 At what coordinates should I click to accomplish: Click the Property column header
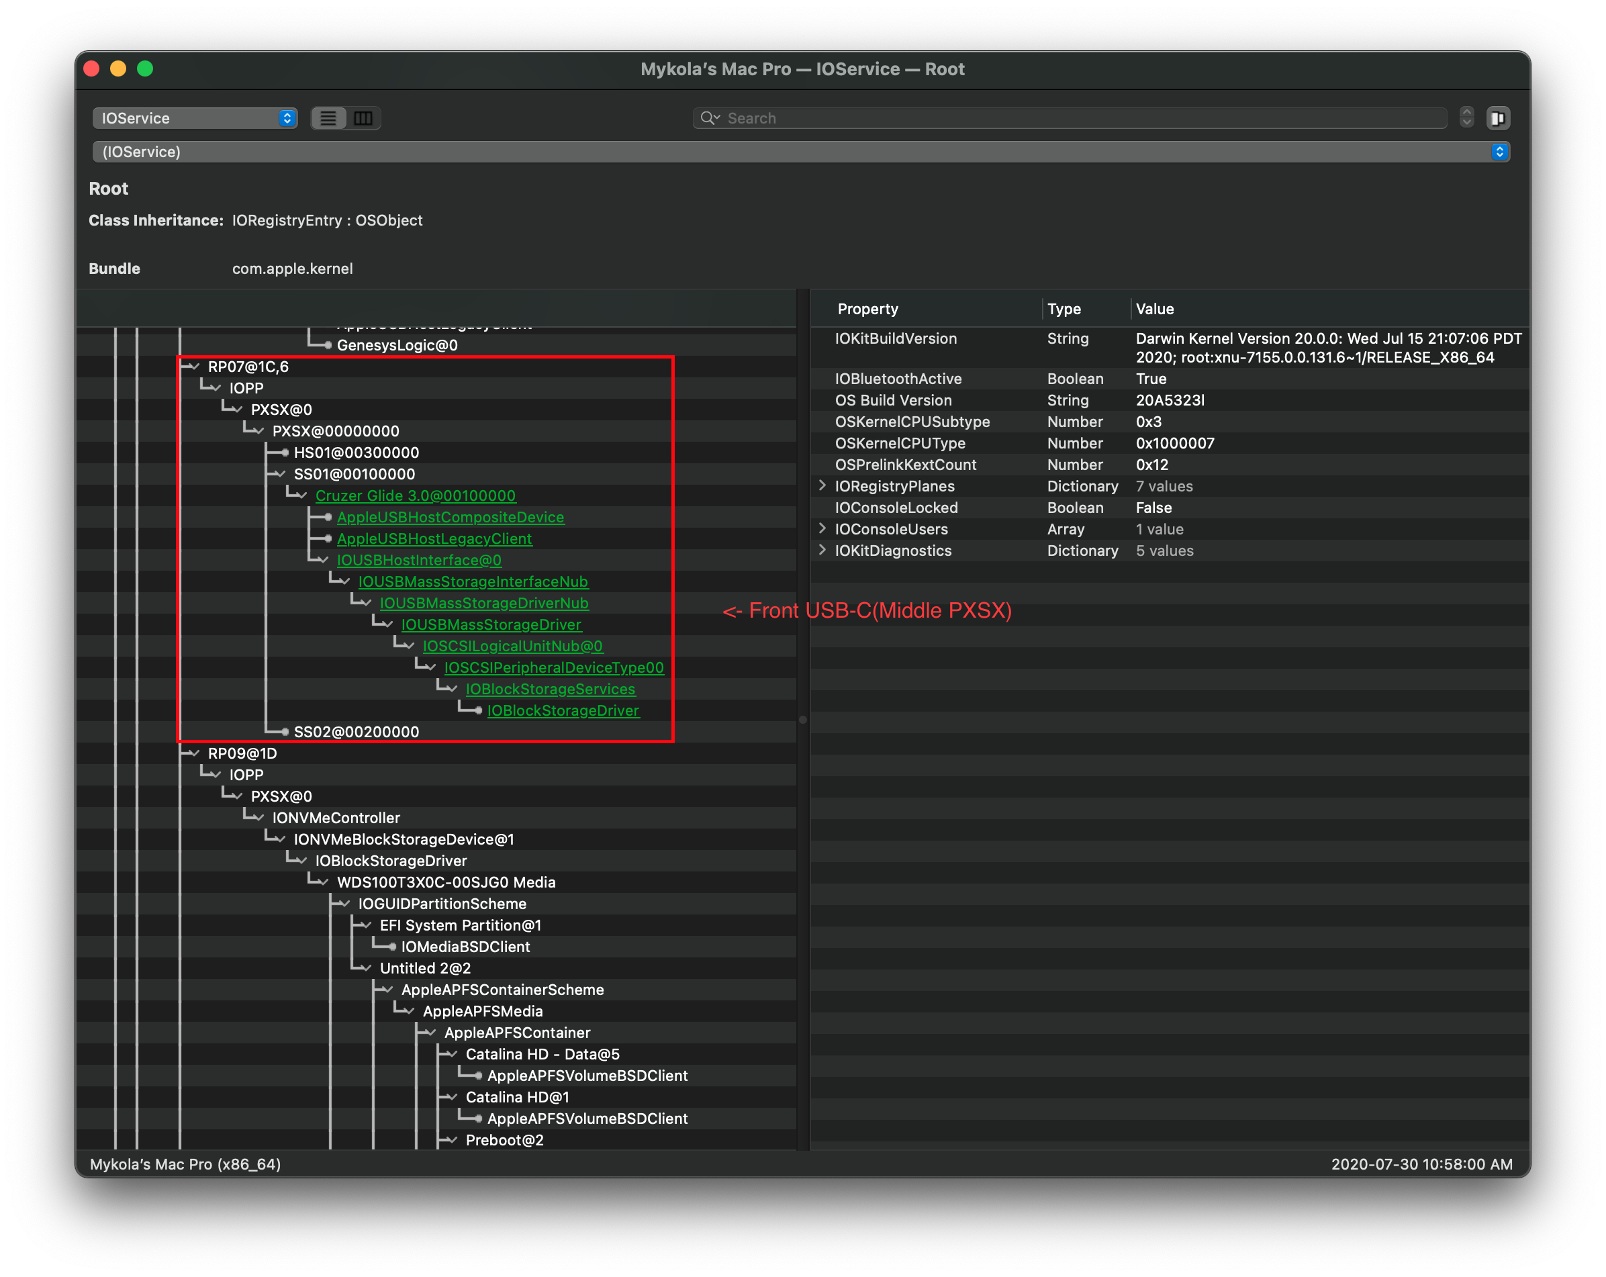point(868,308)
